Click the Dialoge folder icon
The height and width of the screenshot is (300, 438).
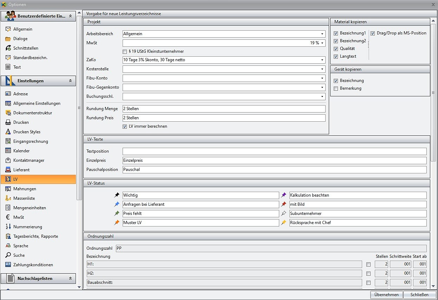[8, 39]
